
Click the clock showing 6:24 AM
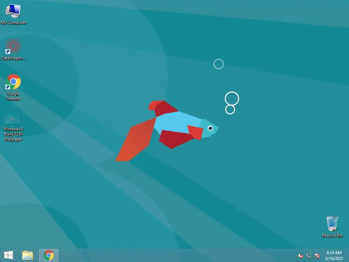pos(334,253)
